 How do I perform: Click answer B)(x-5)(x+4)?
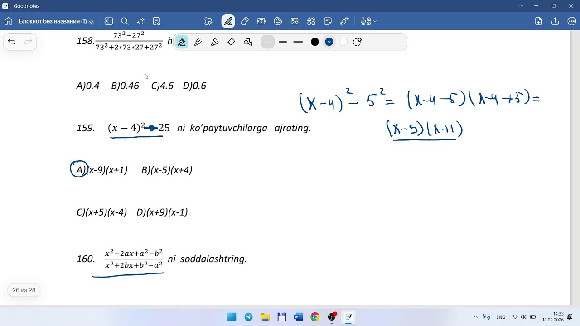click(167, 170)
